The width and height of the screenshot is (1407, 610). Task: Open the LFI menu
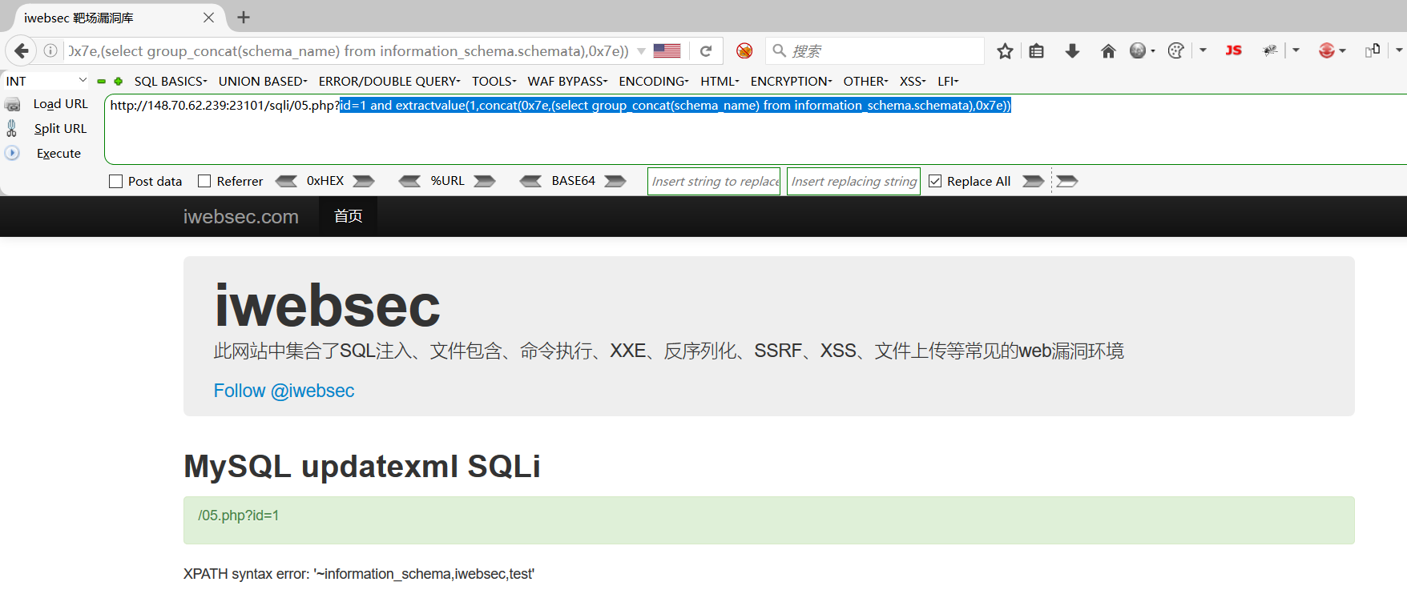coord(948,82)
